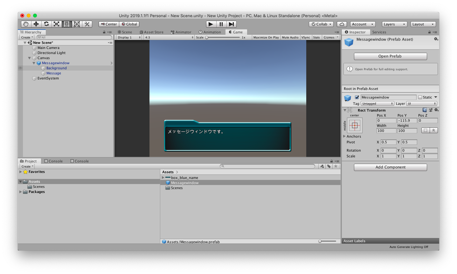This screenshot has height=274, width=457.
Task: Open the Layers dropdown in the toolbar
Action: pos(394,24)
